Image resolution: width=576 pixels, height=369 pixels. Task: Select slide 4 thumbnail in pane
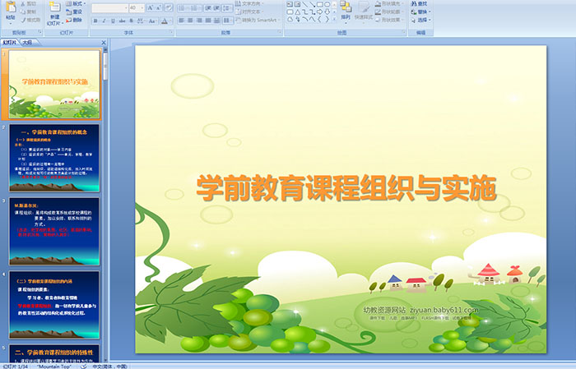pyautogui.click(x=54, y=305)
